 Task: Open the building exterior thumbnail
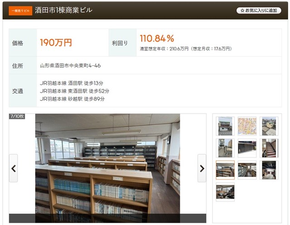[225, 126]
